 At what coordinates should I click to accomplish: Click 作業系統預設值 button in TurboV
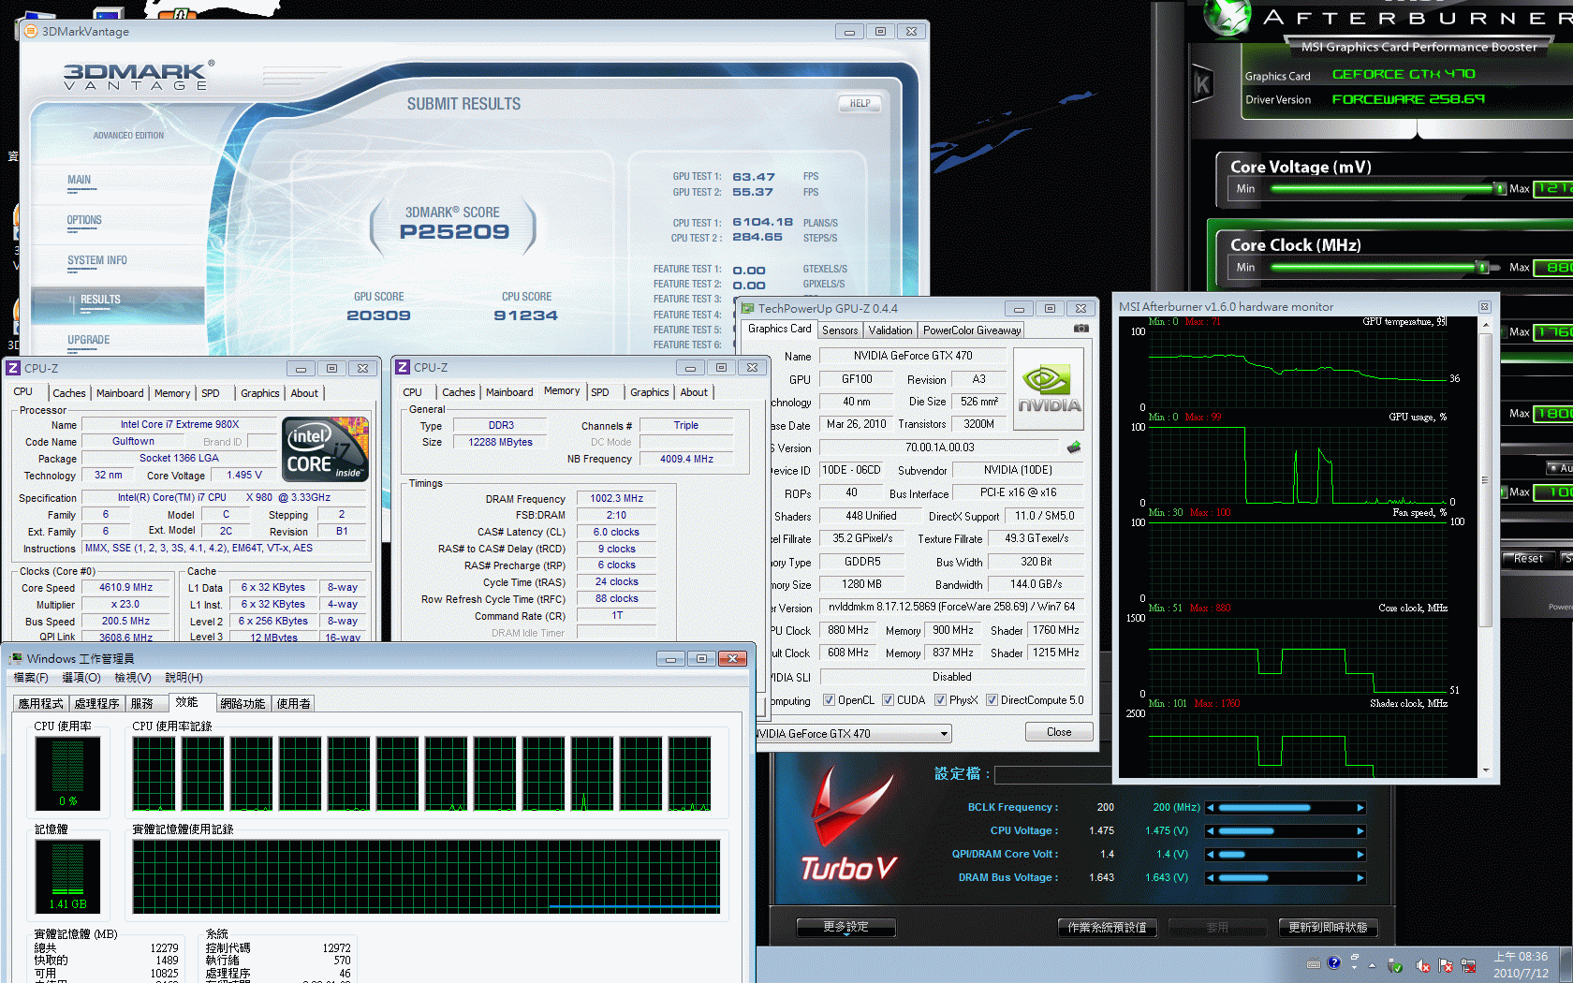(x=1107, y=928)
